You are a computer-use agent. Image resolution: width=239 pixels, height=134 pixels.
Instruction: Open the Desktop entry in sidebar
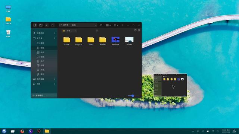pyautogui.click(x=44, y=43)
